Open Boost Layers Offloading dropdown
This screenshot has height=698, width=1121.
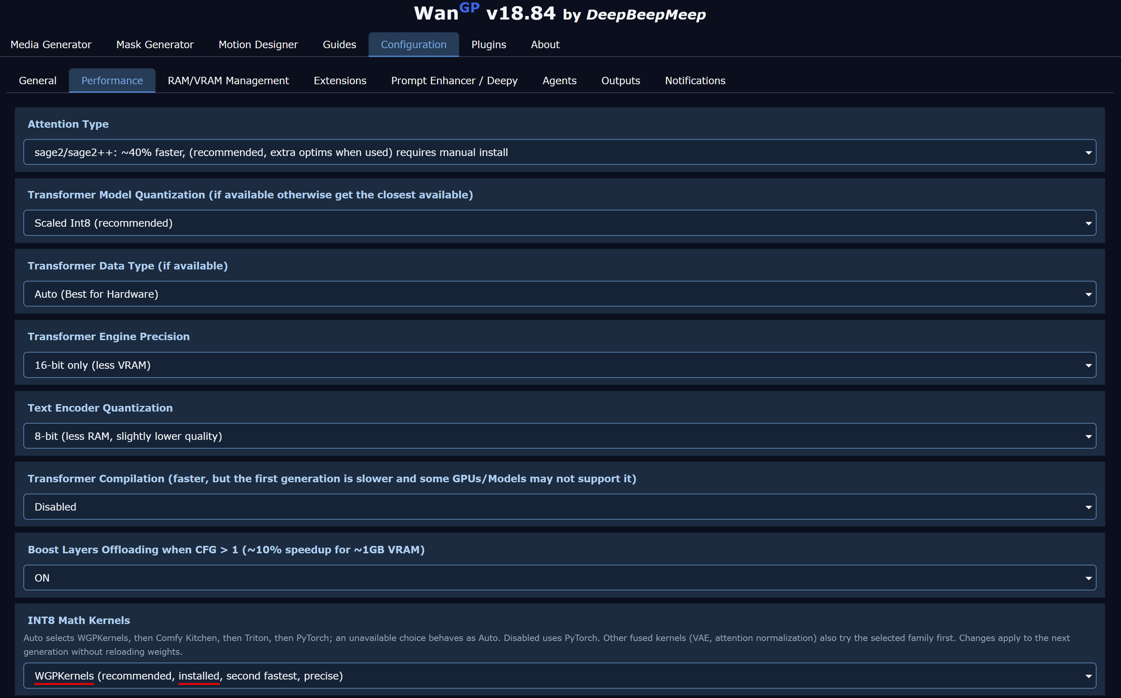click(559, 577)
